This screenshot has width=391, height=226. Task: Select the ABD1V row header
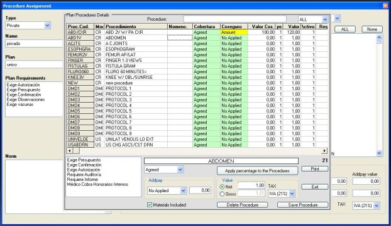tap(80, 38)
